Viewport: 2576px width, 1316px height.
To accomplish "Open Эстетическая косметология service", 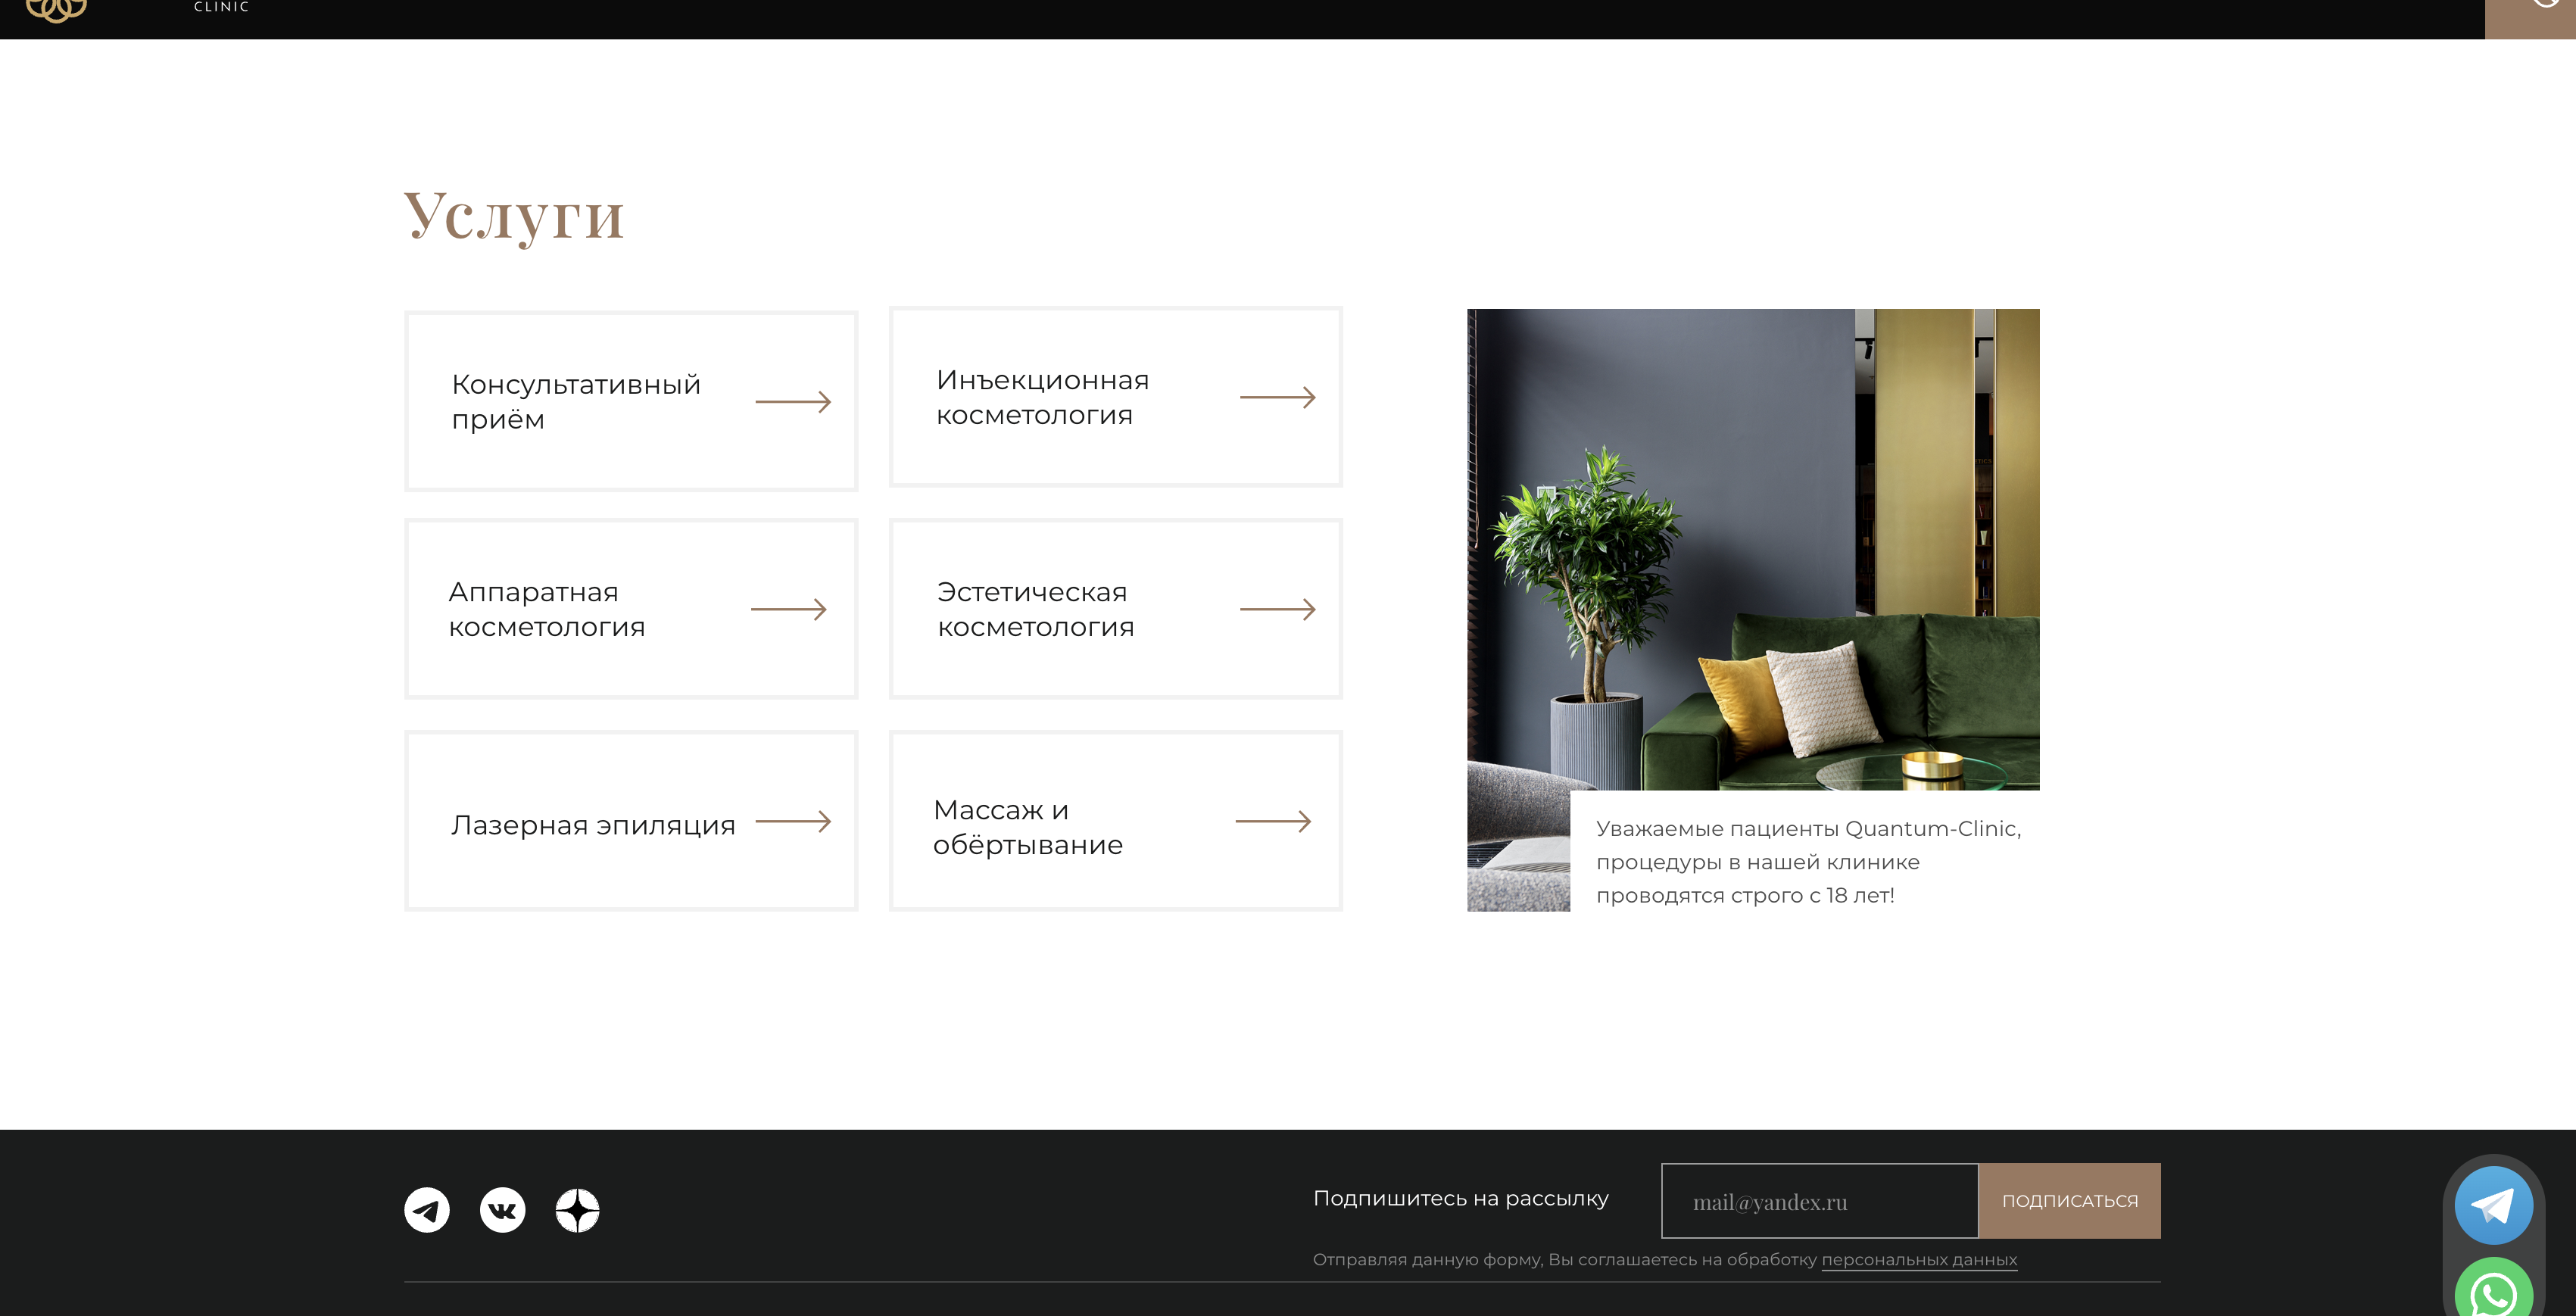I will [x=1116, y=609].
